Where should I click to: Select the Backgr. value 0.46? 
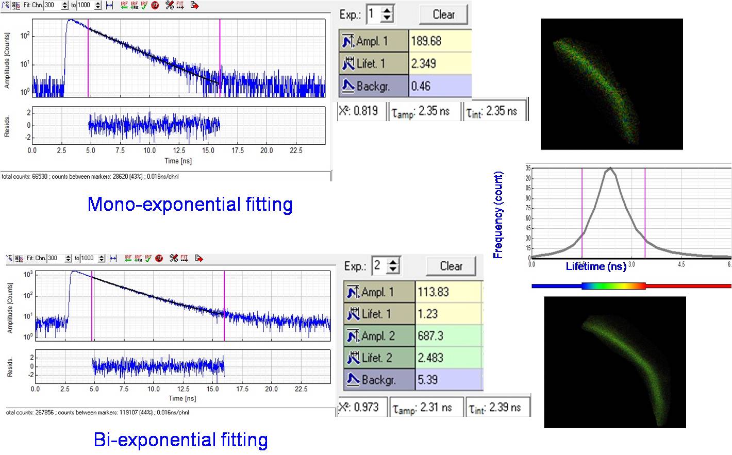(440, 86)
